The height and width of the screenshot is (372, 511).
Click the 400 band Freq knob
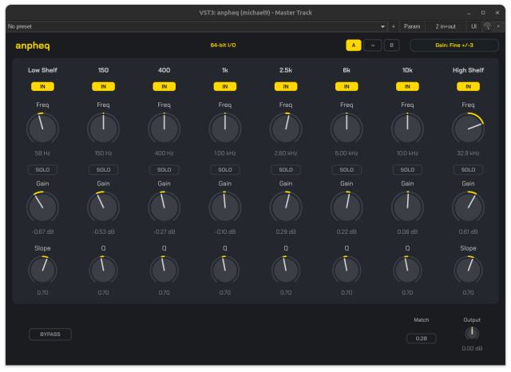tap(164, 129)
